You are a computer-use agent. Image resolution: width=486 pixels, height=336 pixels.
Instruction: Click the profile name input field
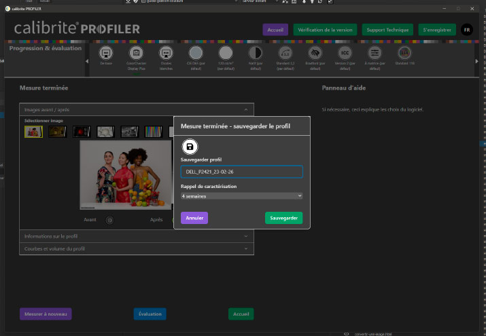pos(242,172)
